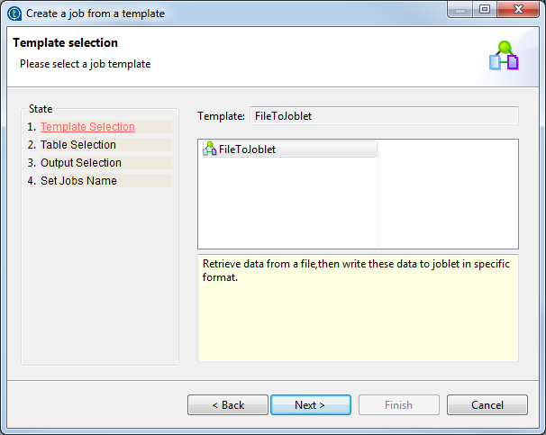Click the Finish button
The height and width of the screenshot is (435, 546).
398,405
